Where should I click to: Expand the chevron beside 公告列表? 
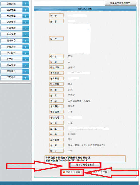click(26, 4)
